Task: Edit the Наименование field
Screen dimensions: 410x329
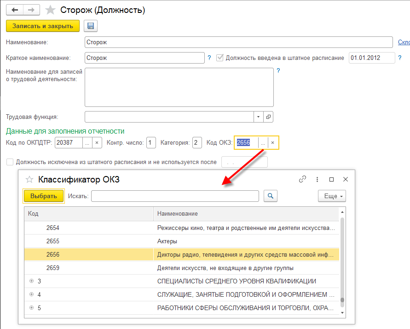Action: click(238, 42)
